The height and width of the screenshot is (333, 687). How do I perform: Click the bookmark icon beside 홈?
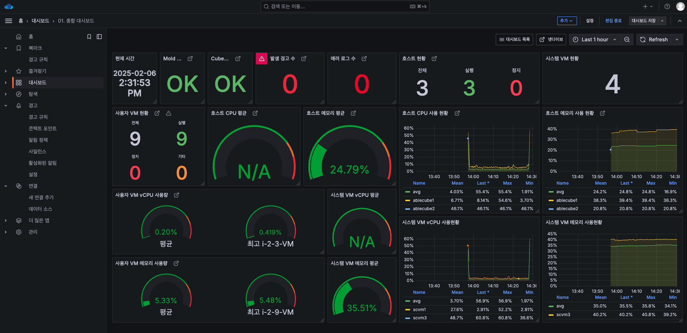click(x=89, y=37)
